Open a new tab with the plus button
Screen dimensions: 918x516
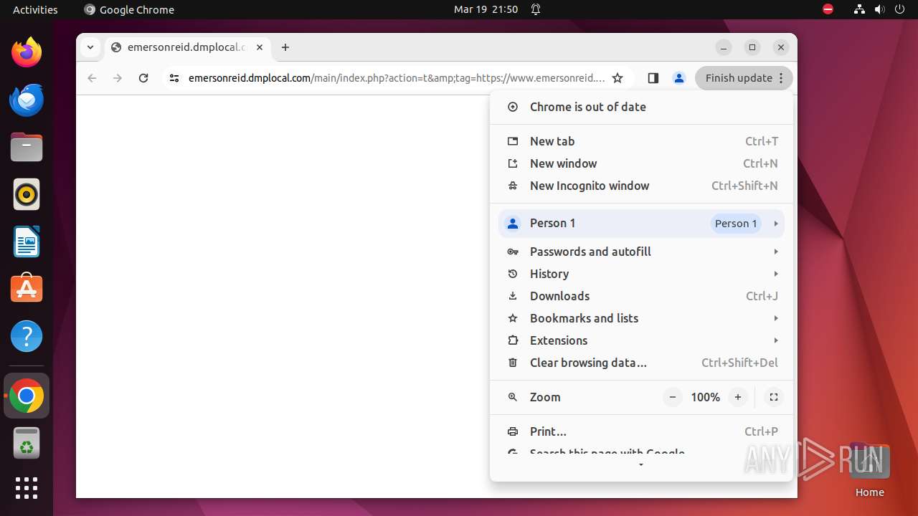coord(285,47)
